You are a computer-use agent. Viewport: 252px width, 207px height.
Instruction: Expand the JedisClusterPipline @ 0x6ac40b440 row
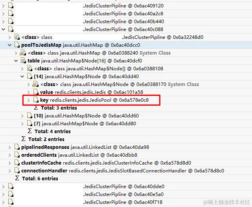[x=4, y=22]
